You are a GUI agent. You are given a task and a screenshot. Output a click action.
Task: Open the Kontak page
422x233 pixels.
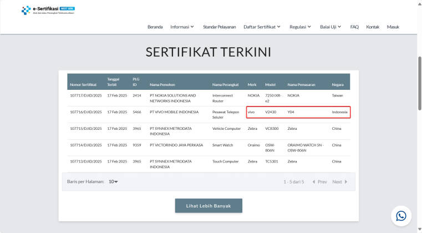(373, 27)
